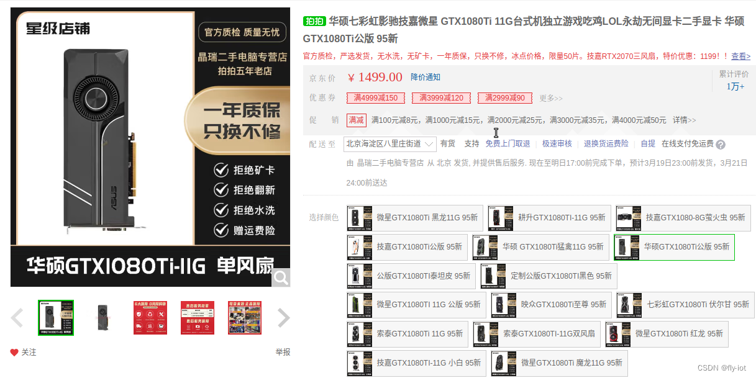Select option 华硕GTX1080Ti公版 95新

coord(674,246)
